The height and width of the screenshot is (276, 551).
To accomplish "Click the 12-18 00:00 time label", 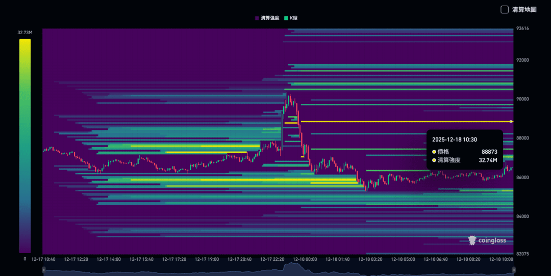I will (305, 259).
